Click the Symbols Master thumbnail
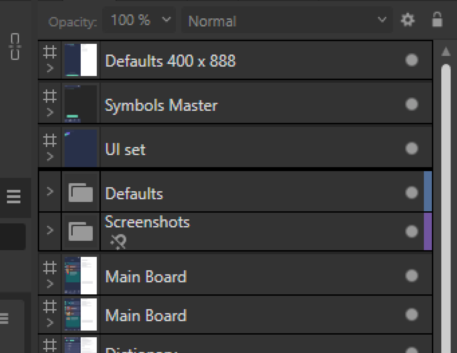457x353 pixels. point(81,104)
